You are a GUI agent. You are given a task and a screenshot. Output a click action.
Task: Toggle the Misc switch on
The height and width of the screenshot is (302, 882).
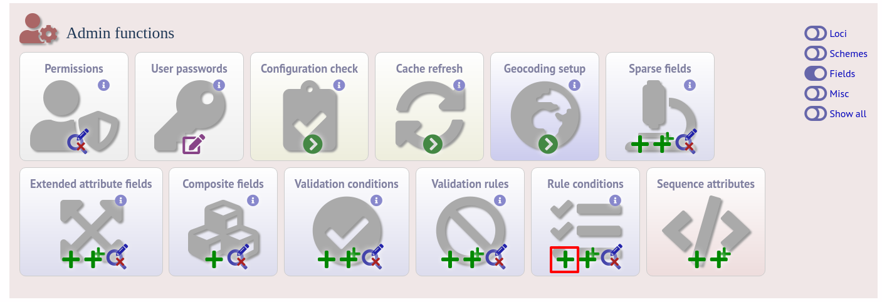[x=816, y=93]
